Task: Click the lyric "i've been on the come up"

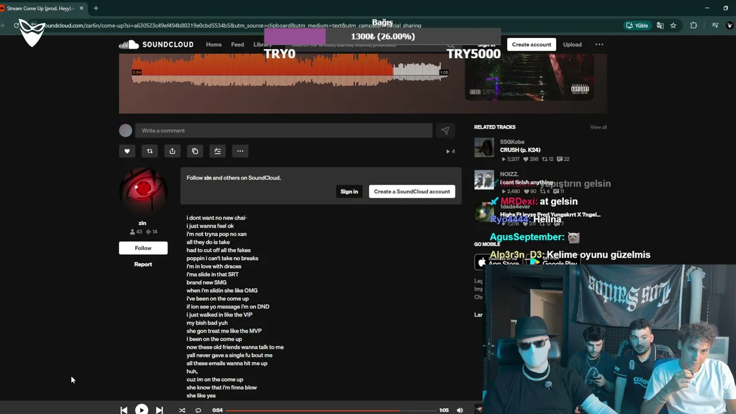Action: pos(217,298)
